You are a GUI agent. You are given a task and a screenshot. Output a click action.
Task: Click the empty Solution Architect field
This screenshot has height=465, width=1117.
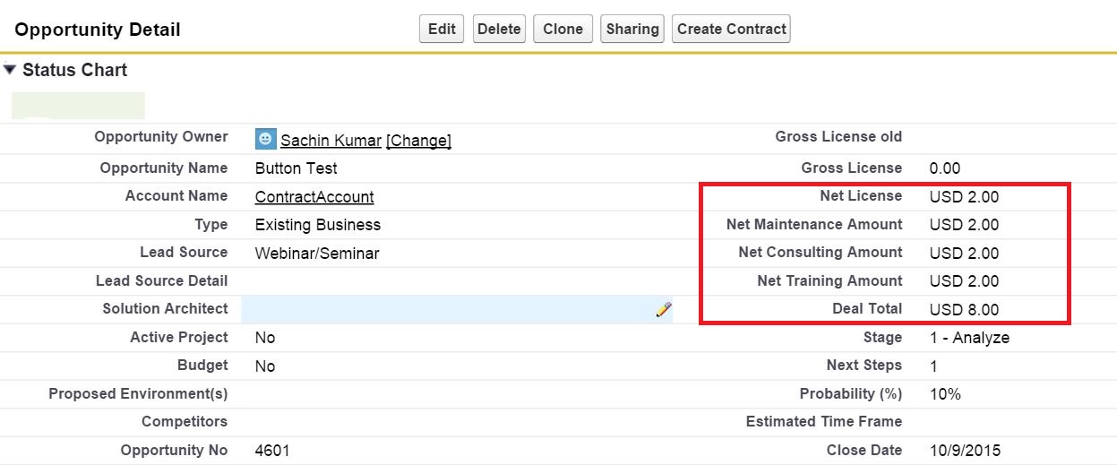point(448,310)
